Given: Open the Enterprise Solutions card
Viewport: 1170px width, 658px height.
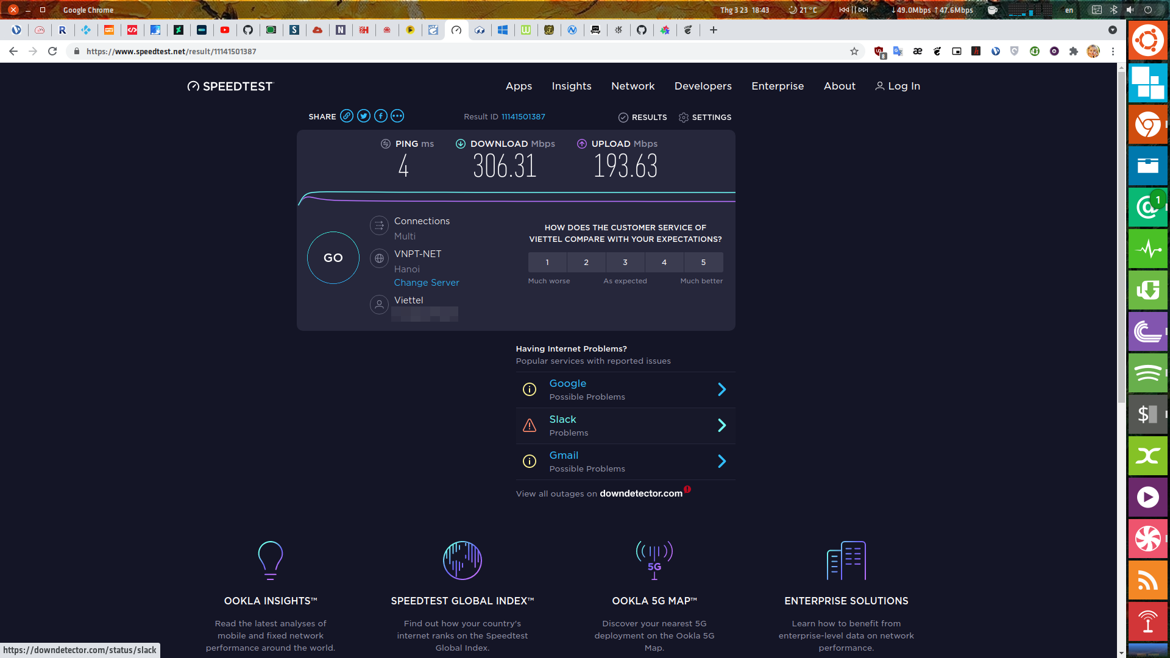Looking at the screenshot, I should (x=846, y=596).
